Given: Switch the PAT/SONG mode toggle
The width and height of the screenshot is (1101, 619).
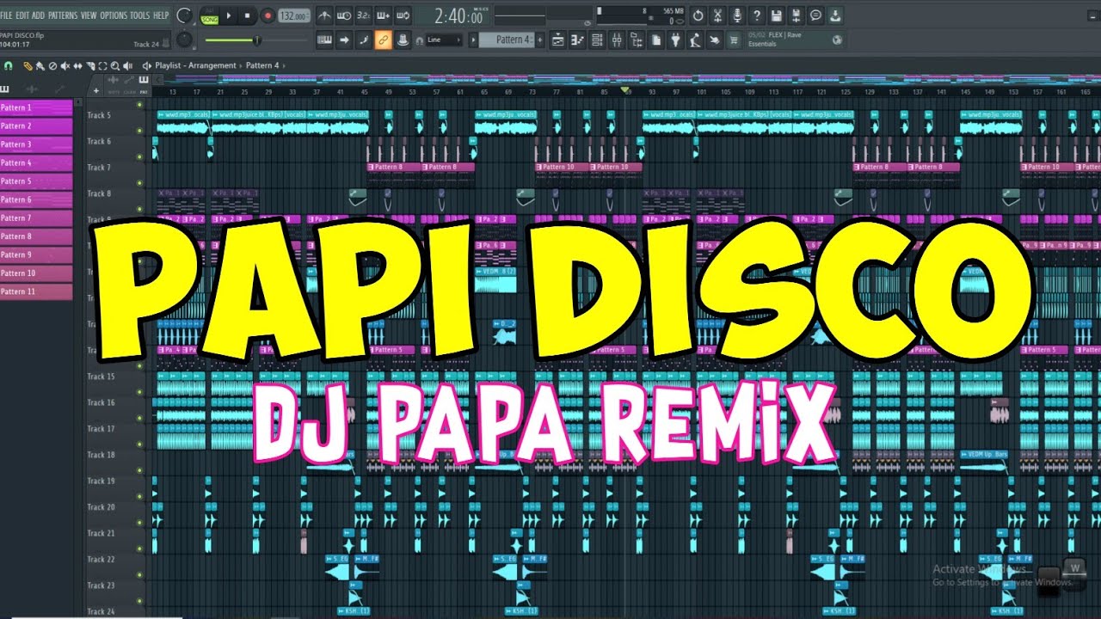Looking at the screenshot, I should (209, 15).
